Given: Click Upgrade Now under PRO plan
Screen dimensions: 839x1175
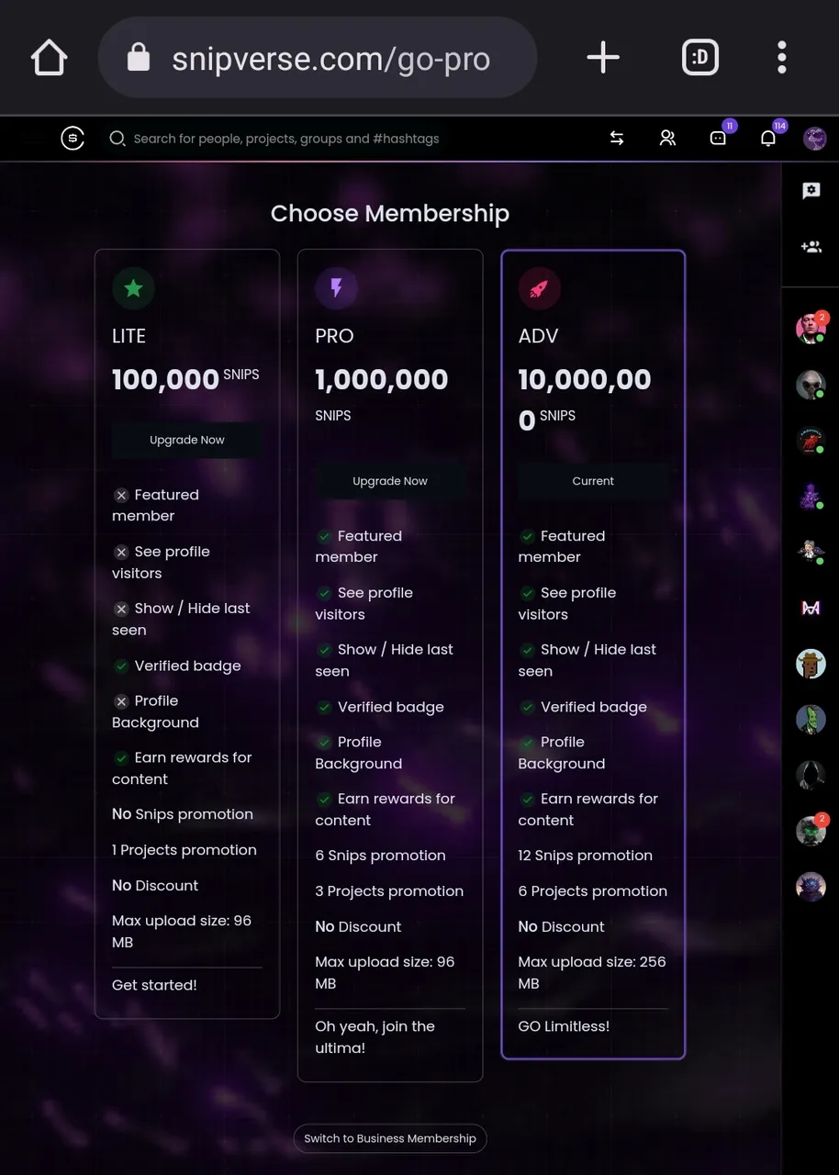Looking at the screenshot, I should 390,481.
